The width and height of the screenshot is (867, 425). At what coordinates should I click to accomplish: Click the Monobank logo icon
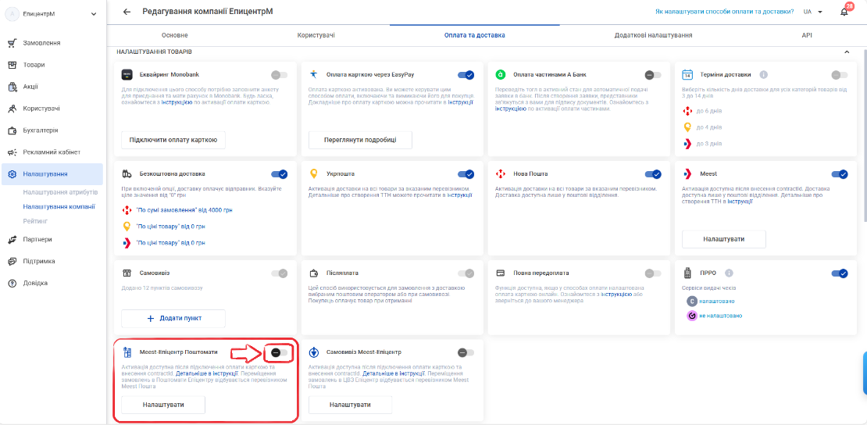click(127, 74)
